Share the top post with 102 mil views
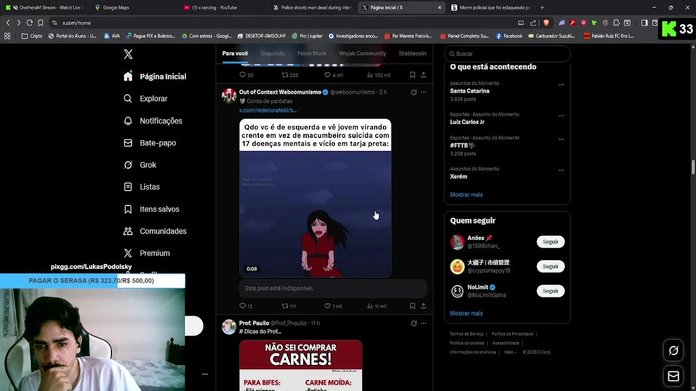Viewport: 696px width, 391px height. (424, 75)
